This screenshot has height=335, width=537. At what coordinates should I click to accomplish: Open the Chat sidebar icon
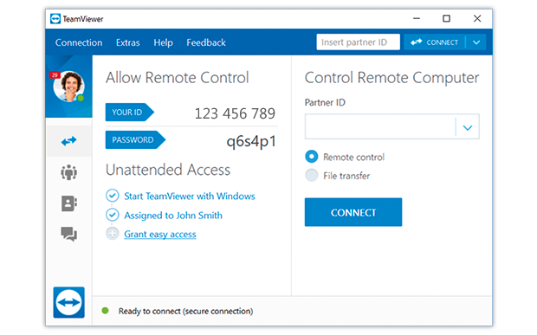tap(68, 234)
